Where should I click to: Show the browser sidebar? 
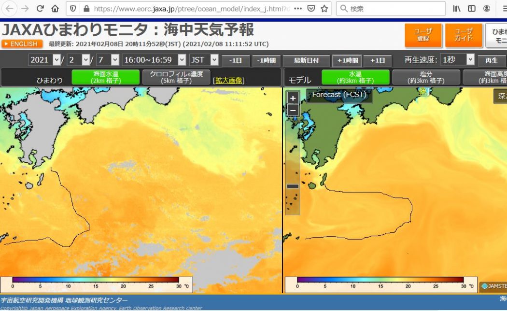[472, 9]
